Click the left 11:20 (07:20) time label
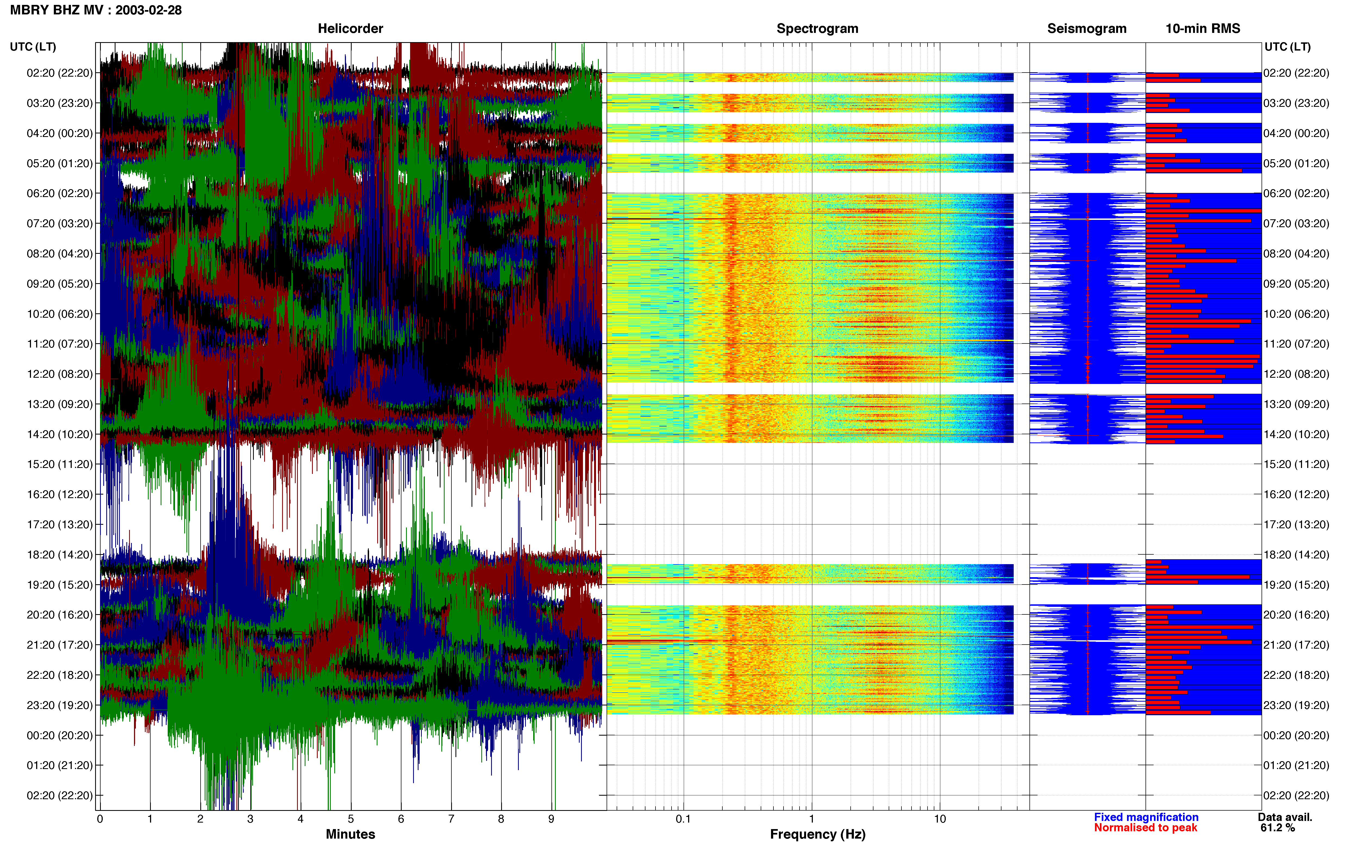 [60, 344]
